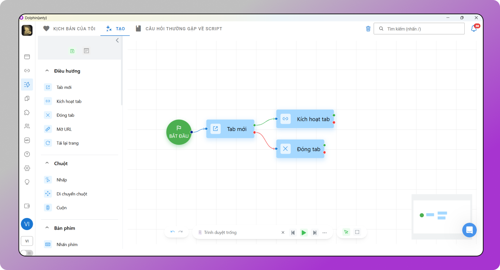Viewport: 500px width, 270px height.
Task: Open Câu hỏi thường gặp về script tab
Action: (179, 29)
